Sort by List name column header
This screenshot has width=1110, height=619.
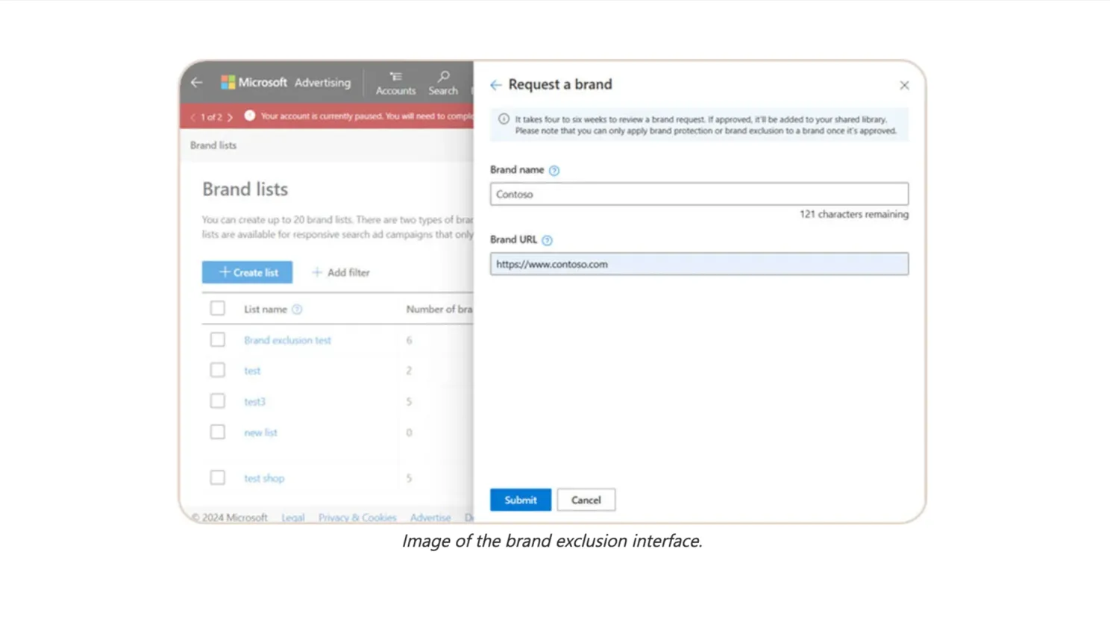click(x=266, y=309)
